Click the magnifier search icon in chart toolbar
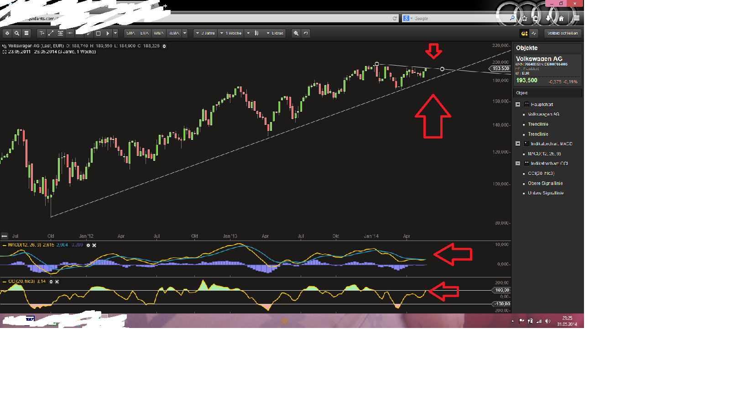Image resolution: width=730 pixels, height=410 pixels. 17,33
